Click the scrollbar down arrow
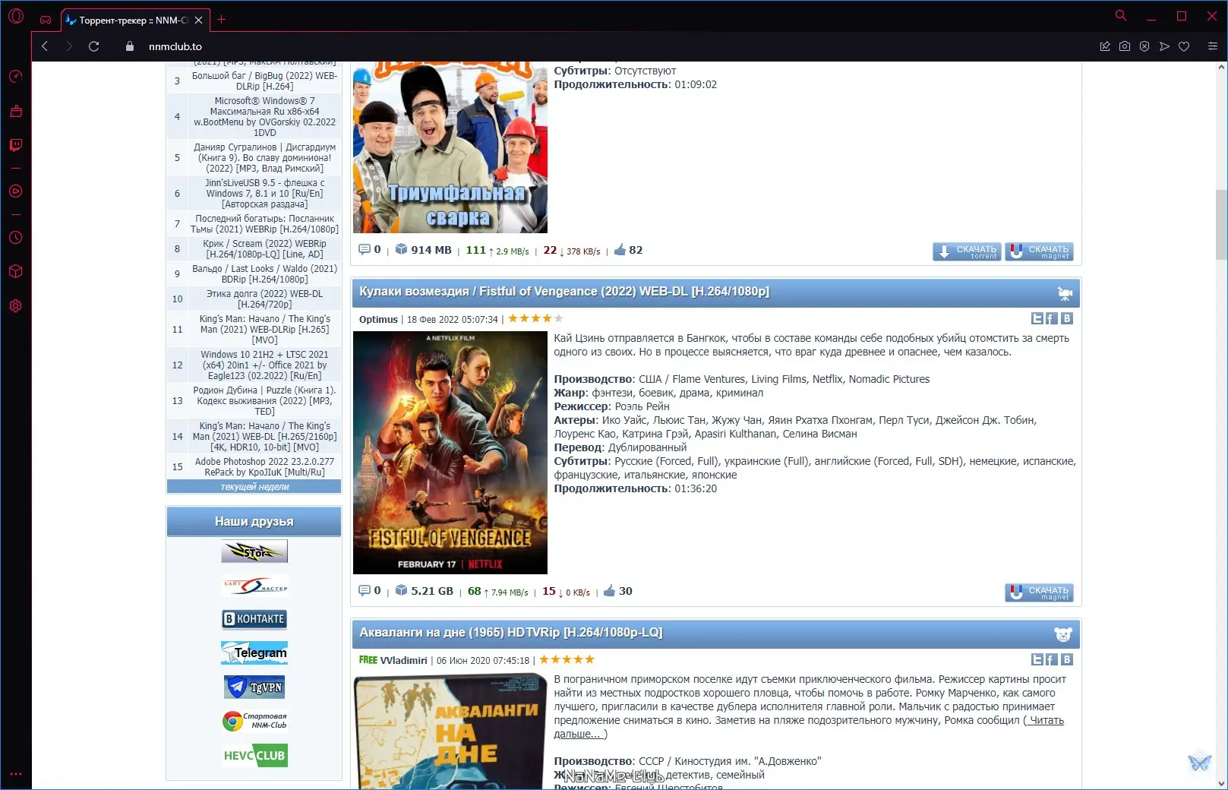This screenshot has height=790, width=1228. pos(1221,784)
